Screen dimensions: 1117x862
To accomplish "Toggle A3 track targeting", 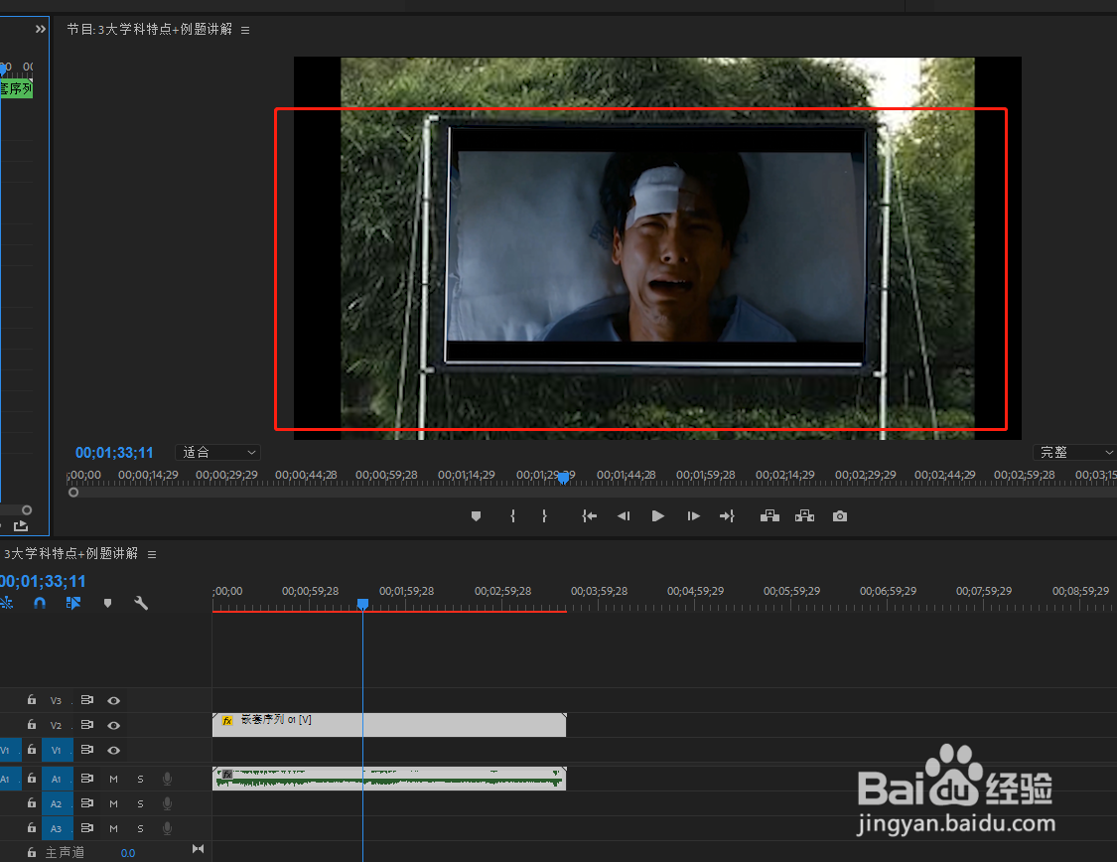I will [57, 828].
